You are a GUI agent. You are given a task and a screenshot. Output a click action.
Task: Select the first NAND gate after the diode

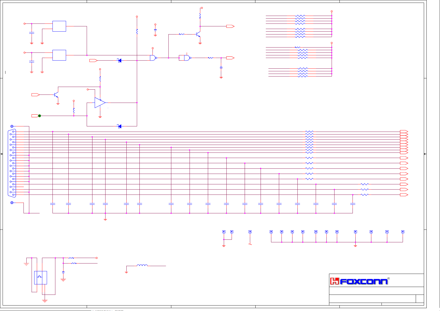[x=153, y=58]
